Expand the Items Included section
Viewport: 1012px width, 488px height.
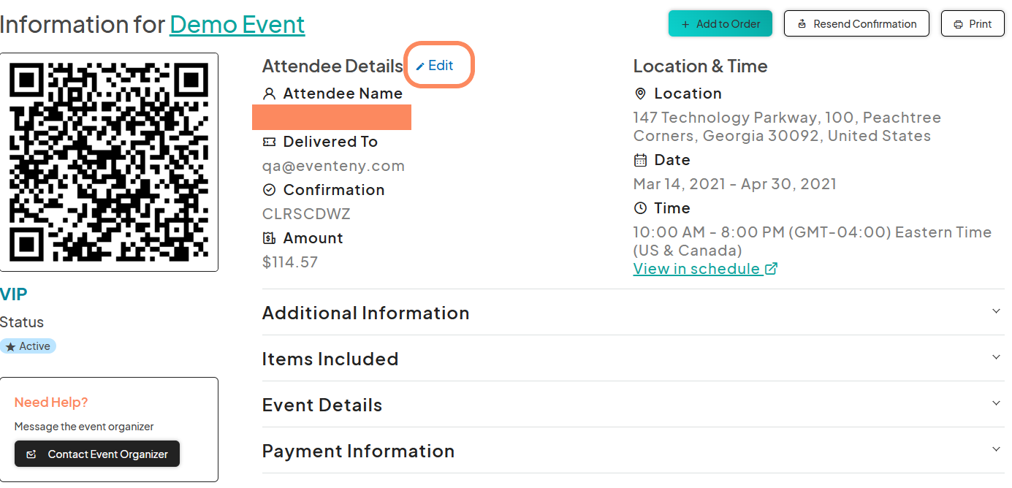(633, 359)
